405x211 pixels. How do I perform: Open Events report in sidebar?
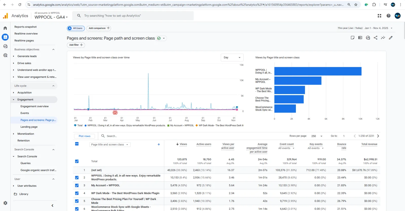[x=25, y=113]
